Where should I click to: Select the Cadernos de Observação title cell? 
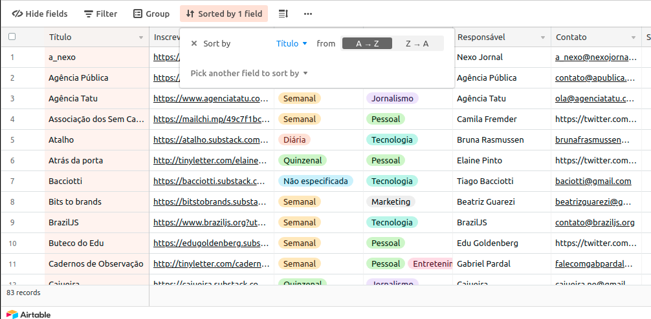click(96, 264)
